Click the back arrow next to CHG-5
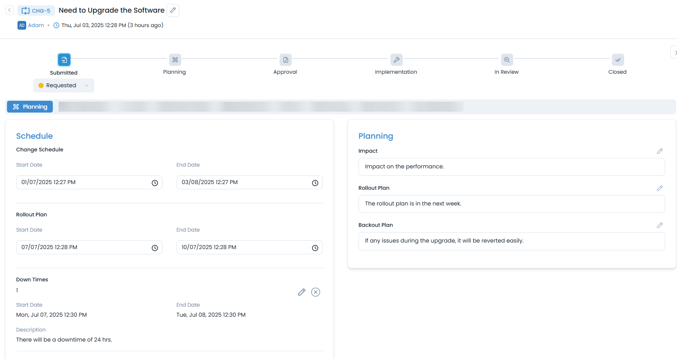The image size is (677, 359). [x=10, y=10]
